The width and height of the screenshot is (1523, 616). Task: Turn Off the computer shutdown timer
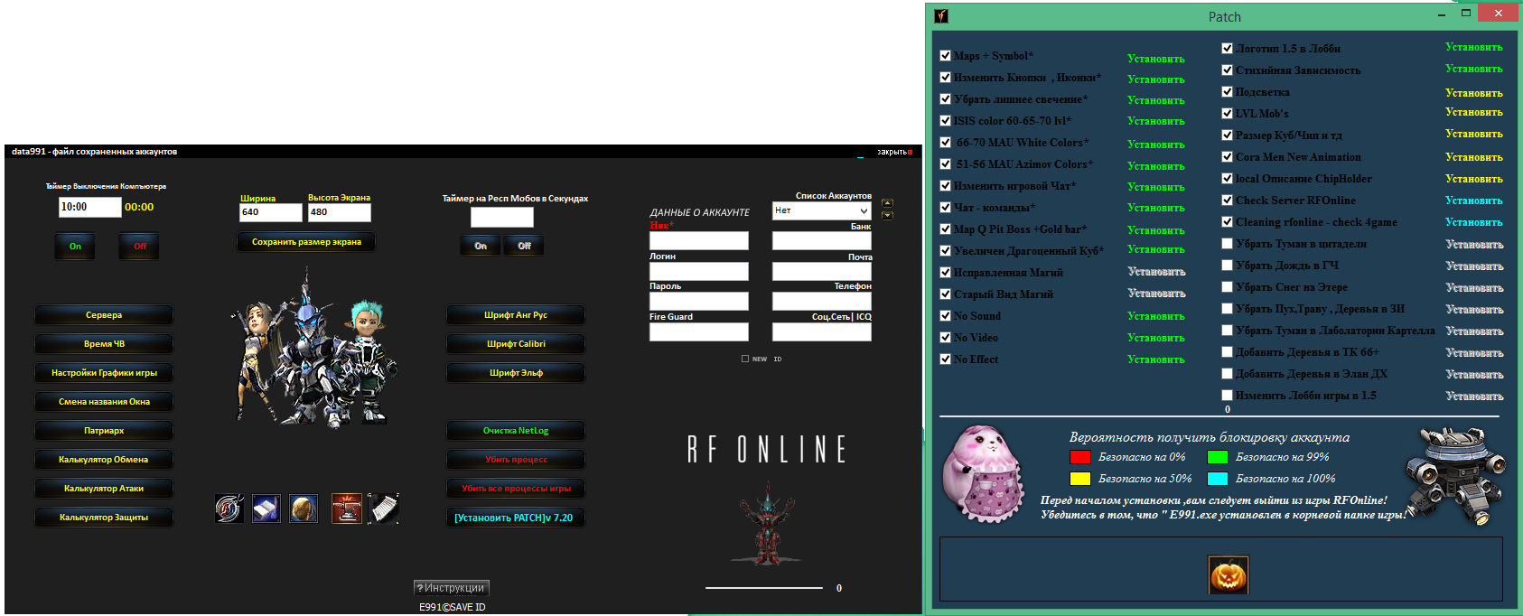[140, 246]
